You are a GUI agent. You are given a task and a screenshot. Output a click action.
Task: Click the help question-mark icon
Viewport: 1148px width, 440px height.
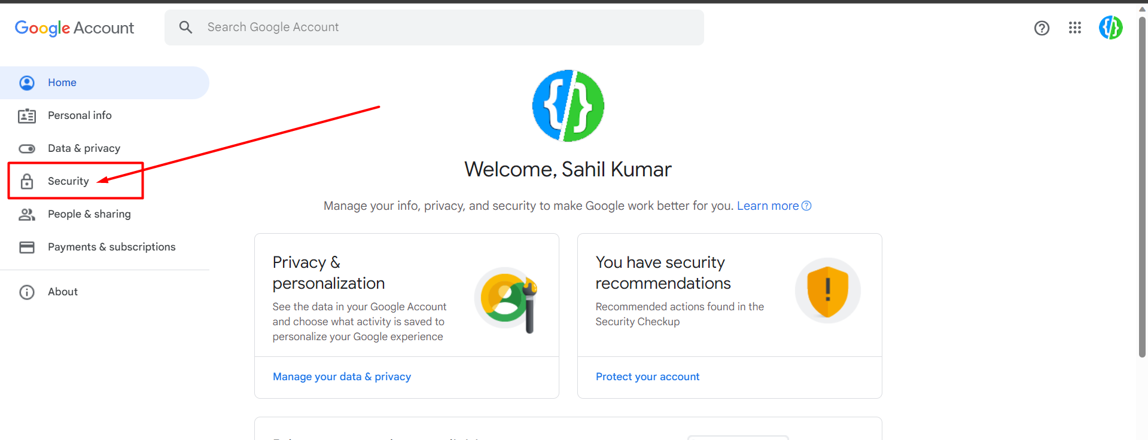(x=1042, y=27)
